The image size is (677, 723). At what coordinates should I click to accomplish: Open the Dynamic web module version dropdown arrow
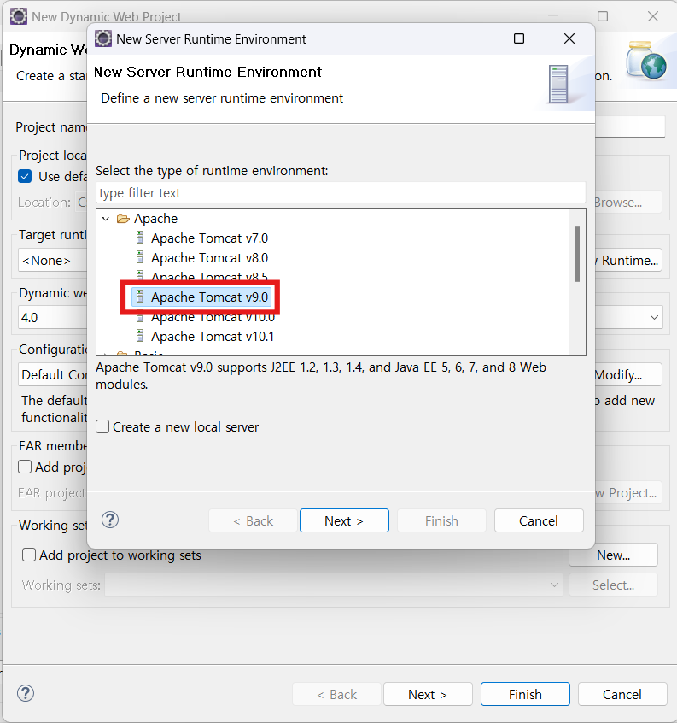click(x=654, y=317)
